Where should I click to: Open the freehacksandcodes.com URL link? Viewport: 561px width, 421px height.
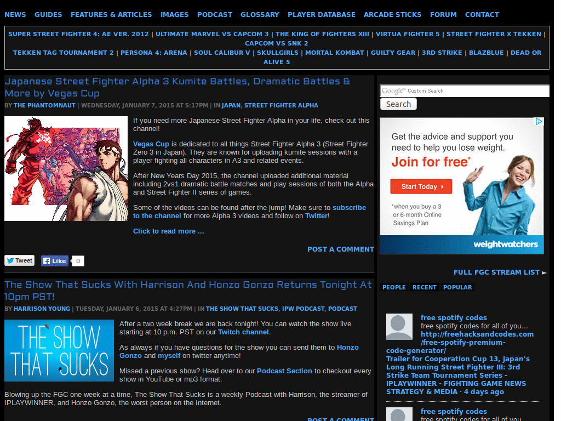tap(477, 334)
